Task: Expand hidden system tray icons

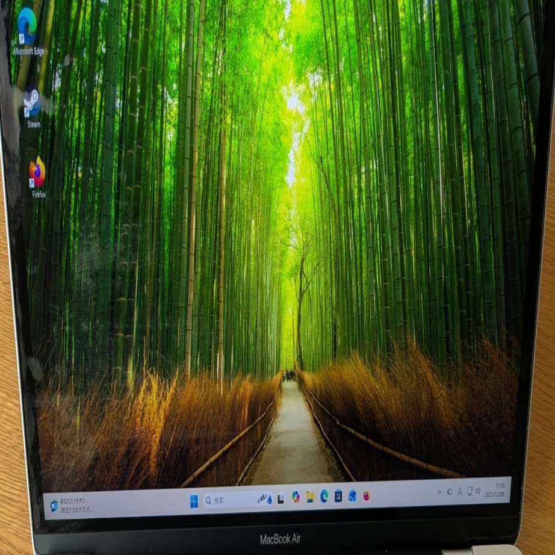Action: 440,492
